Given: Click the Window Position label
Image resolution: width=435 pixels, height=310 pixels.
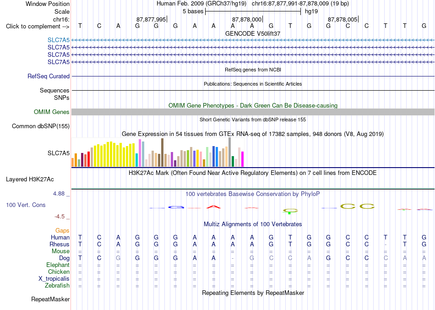Looking at the screenshot, I should [48, 4].
